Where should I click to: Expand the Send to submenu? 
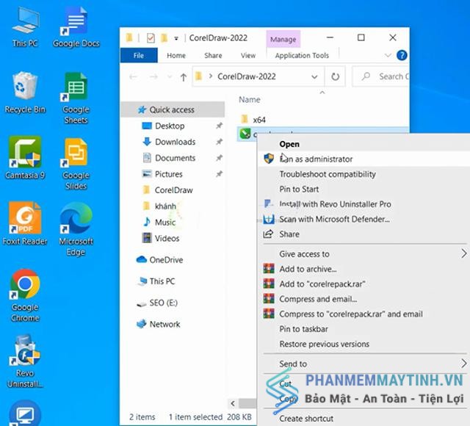tap(463, 364)
